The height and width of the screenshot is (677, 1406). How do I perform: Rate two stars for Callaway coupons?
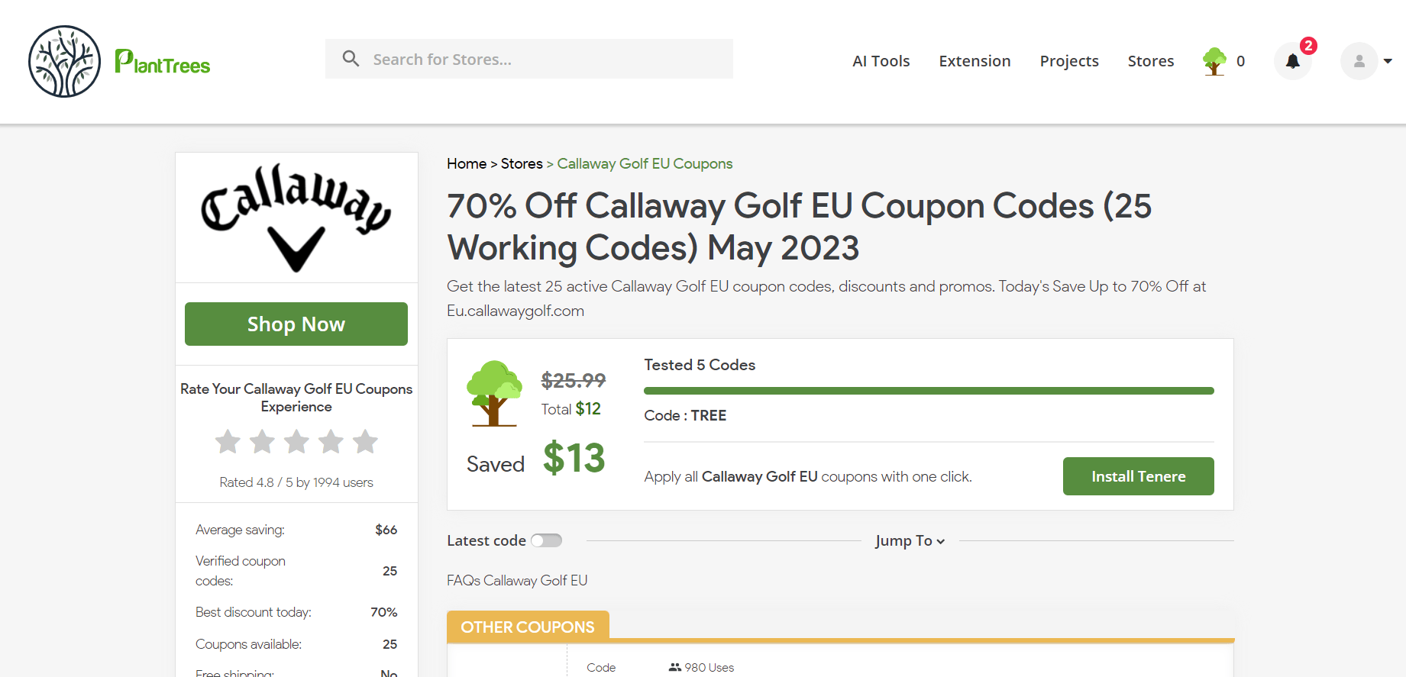pos(262,441)
